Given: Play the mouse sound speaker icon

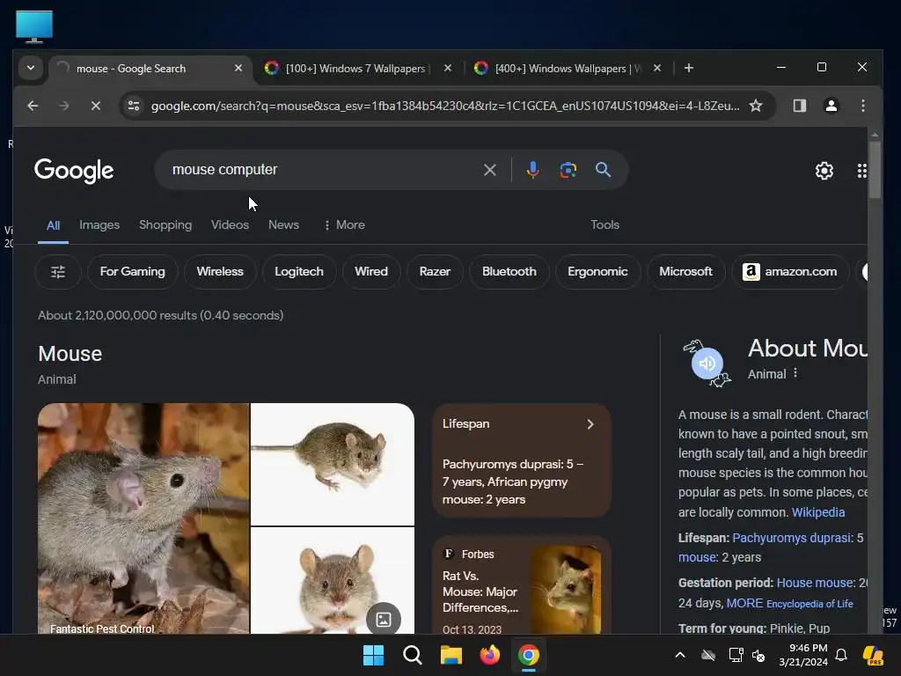Looking at the screenshot, I should (x=707, y=364).
